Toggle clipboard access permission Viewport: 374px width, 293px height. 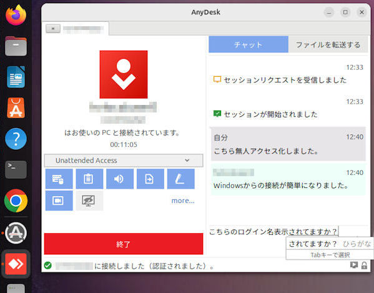point(89,179)
